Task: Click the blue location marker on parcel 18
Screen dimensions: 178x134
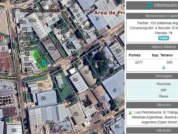Action: (x=43, y=63)
